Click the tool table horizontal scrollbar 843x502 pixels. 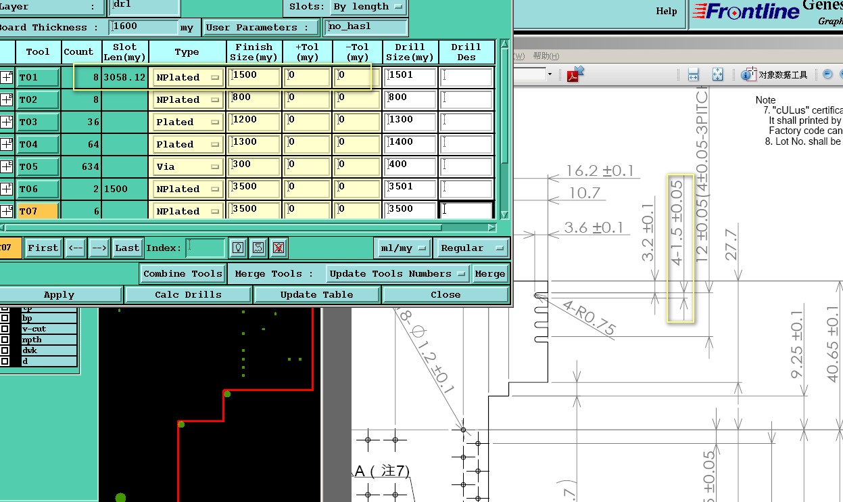[x=249, y=227]
